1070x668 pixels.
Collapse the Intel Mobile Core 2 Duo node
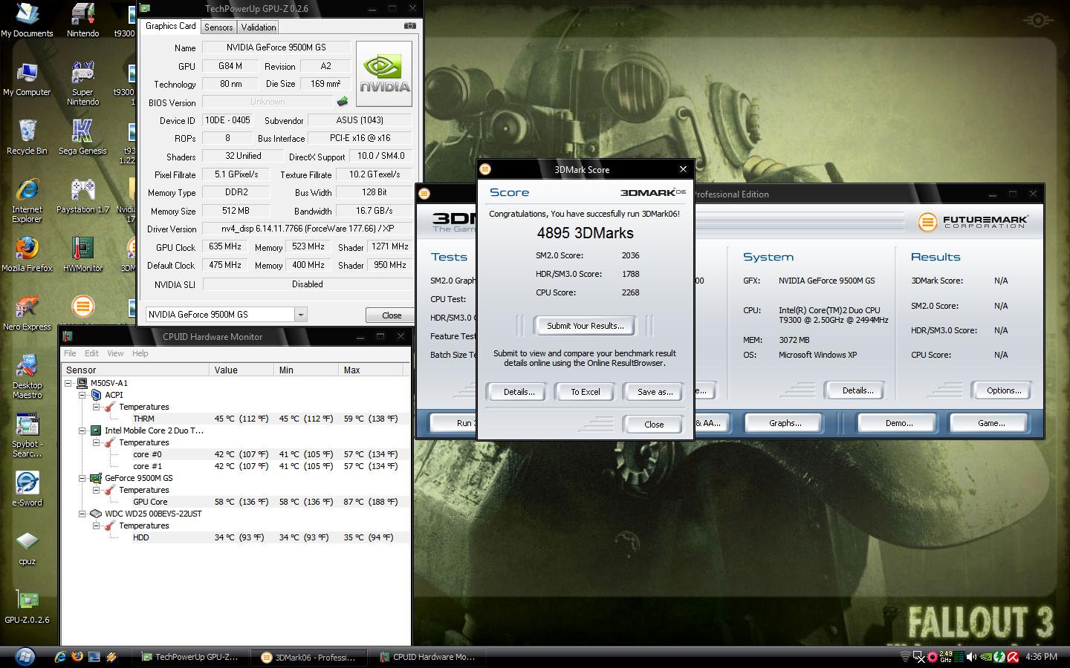[82, 430]
